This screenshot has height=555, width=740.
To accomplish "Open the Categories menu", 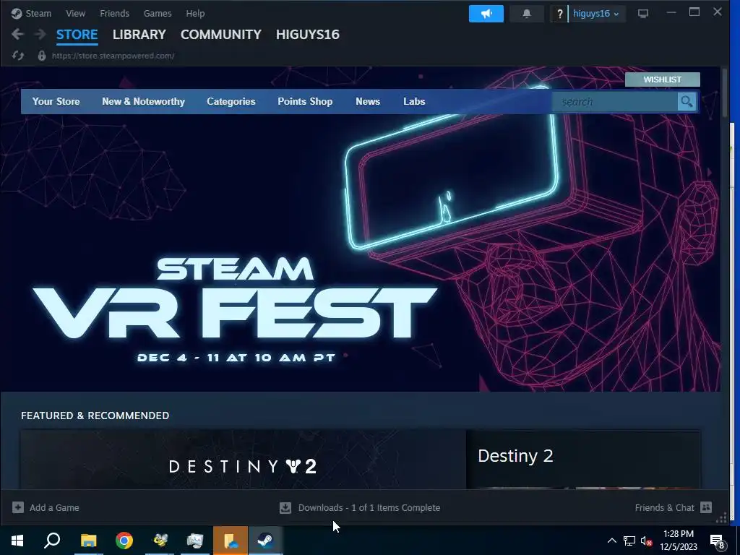I will [x=231, y=101].
